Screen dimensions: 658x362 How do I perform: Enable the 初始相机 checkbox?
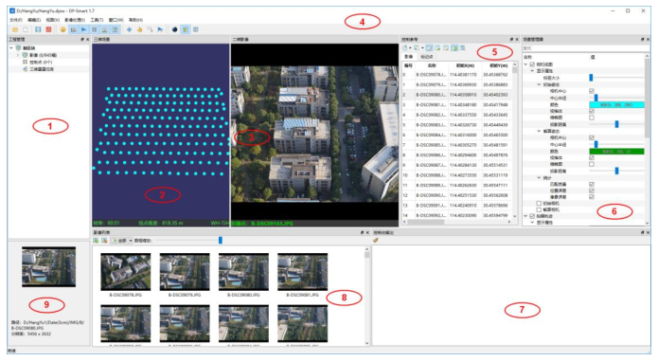click(x=539, y=203)
